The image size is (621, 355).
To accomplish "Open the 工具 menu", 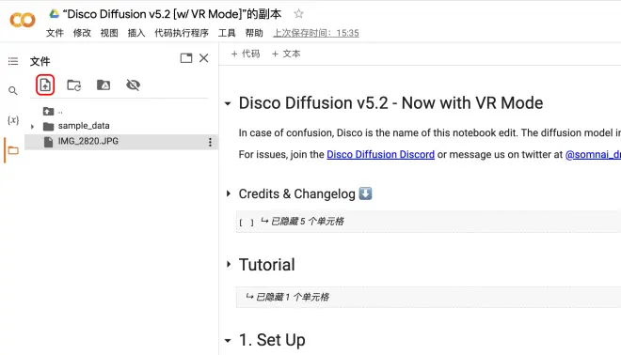I will tap(227, 33).
